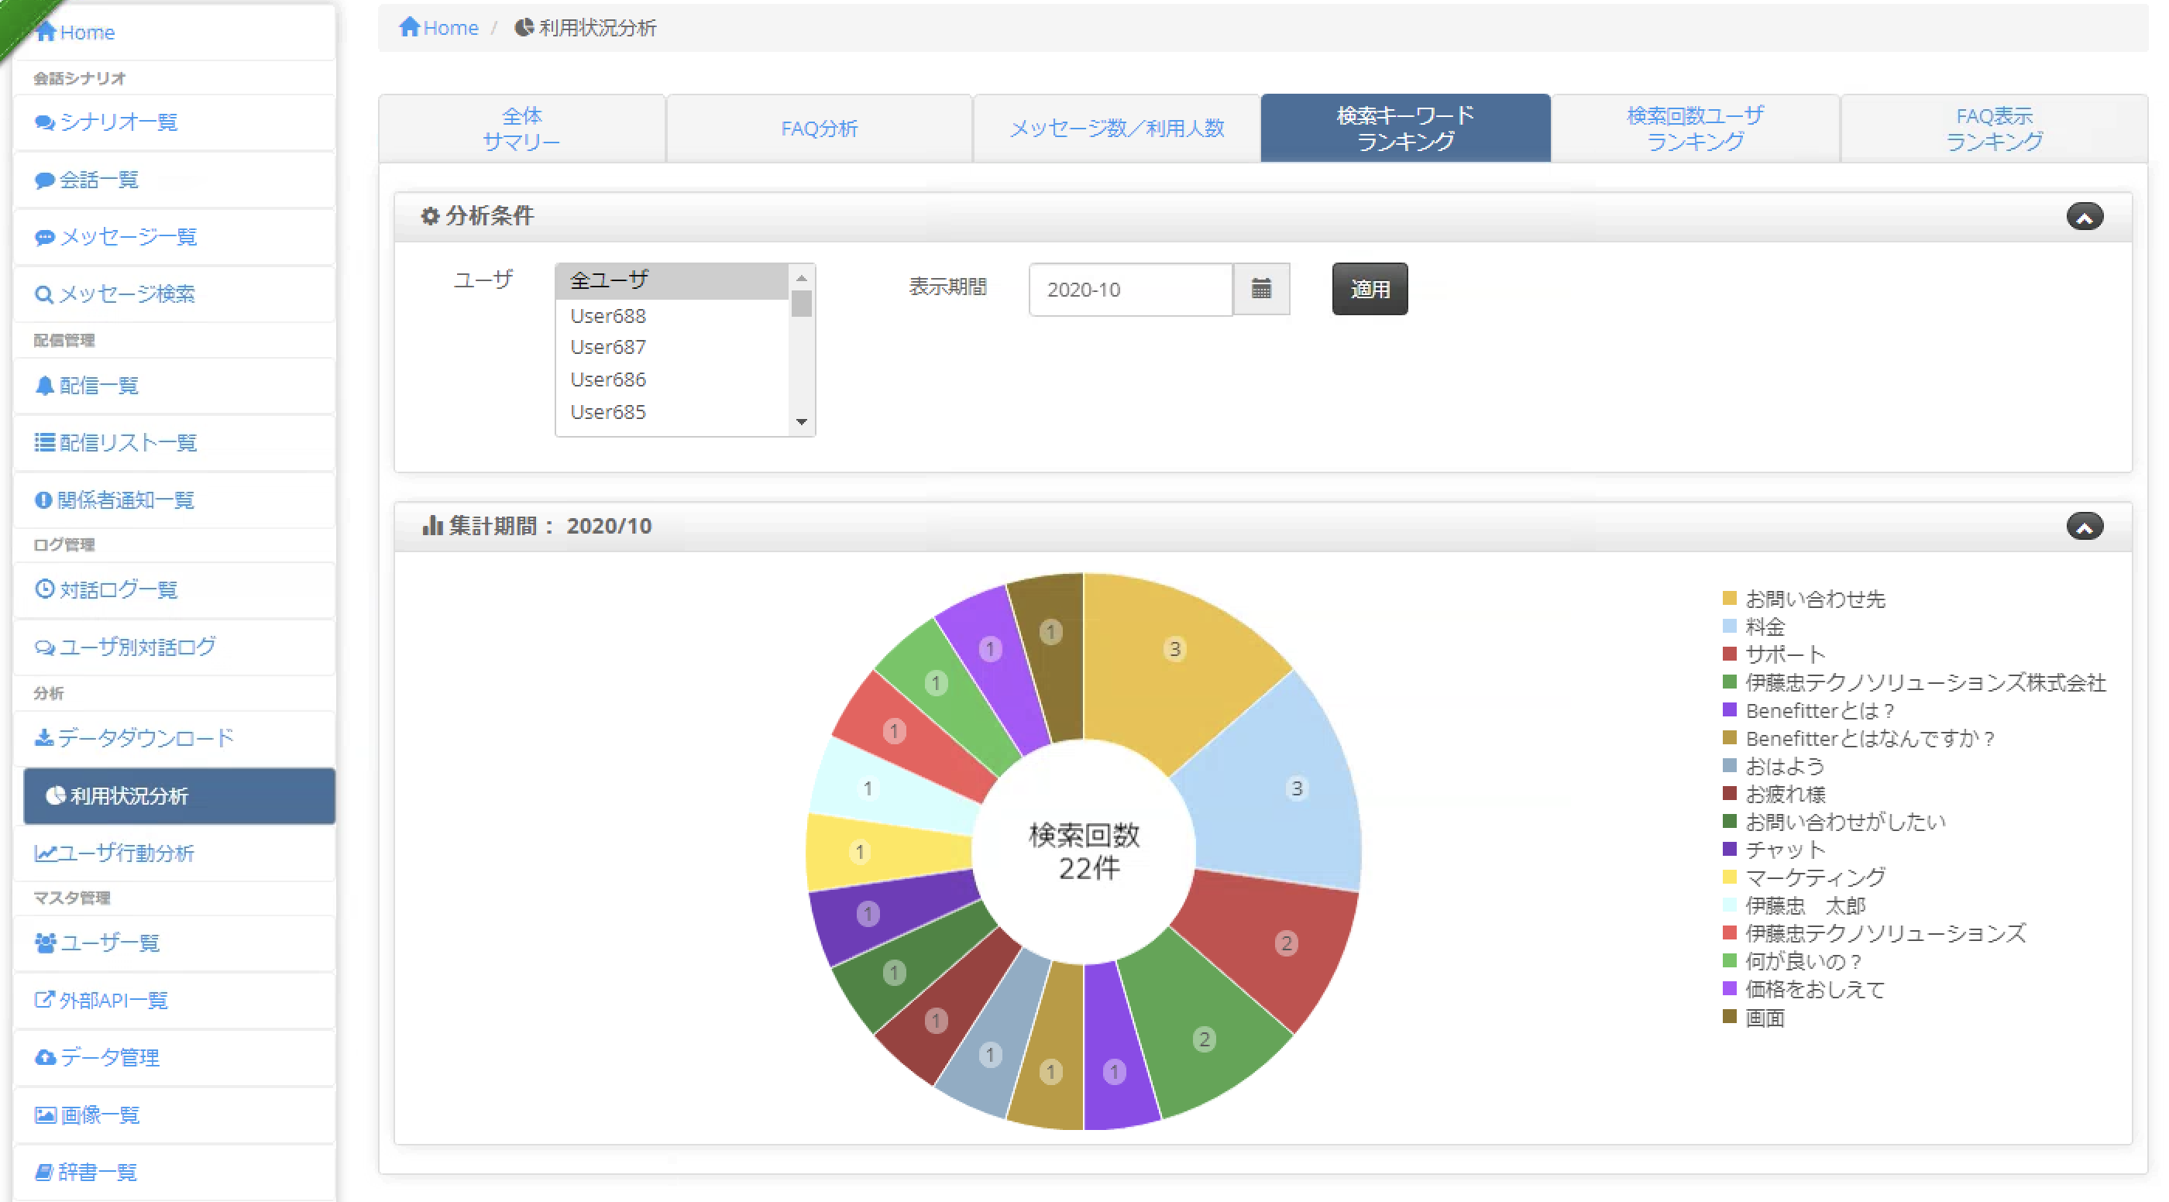Select User686 in the user list
This screenshot has width=2169, height=1202.
[672, 379]
